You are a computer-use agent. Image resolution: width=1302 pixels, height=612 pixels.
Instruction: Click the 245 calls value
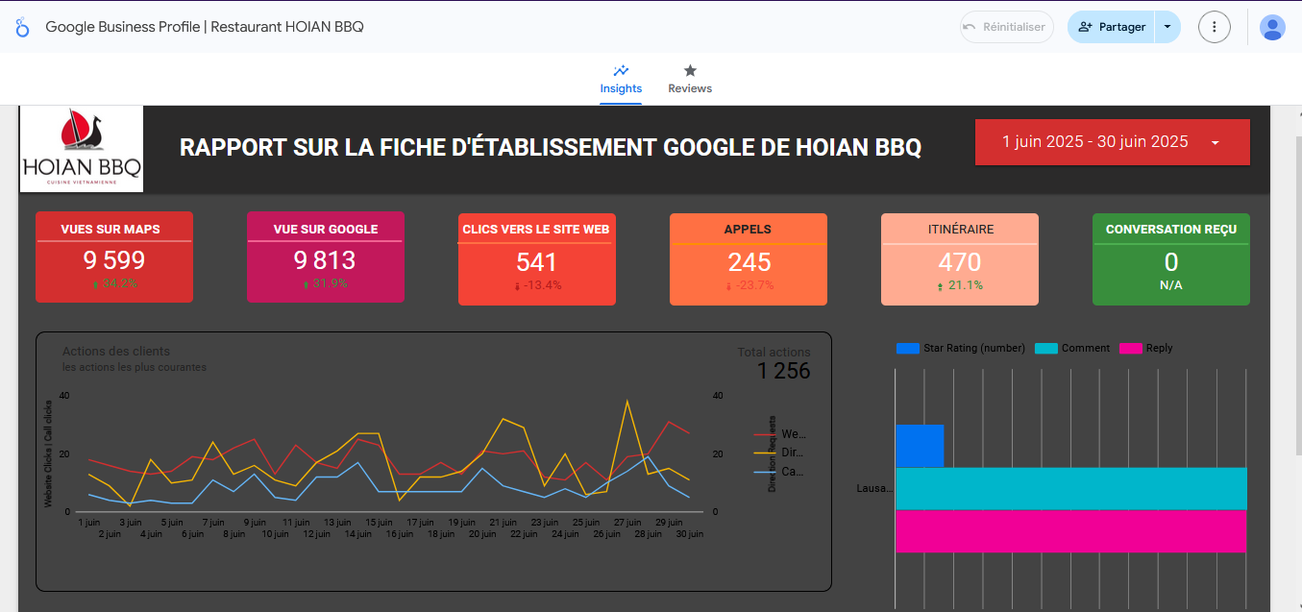point(749,262)
